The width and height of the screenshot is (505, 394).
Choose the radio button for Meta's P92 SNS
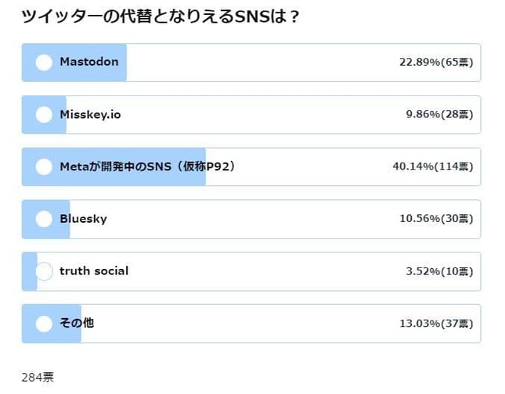(x=45, y=167)
